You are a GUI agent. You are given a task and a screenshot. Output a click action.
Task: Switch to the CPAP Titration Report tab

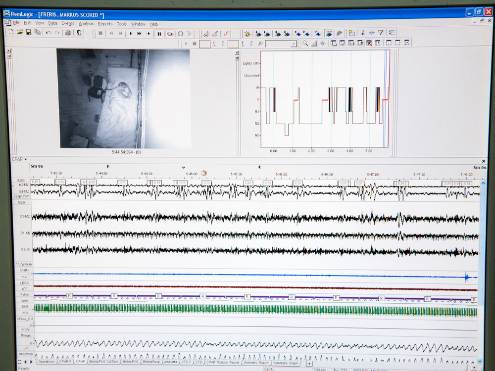click(x=223, y=362)
